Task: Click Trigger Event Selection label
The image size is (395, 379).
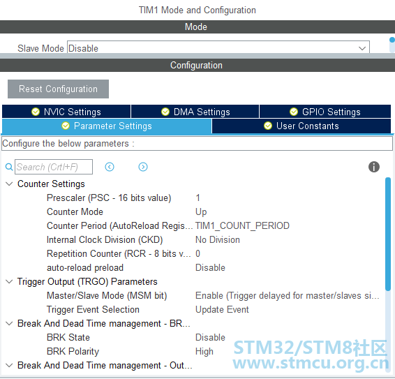Action: 94,309
